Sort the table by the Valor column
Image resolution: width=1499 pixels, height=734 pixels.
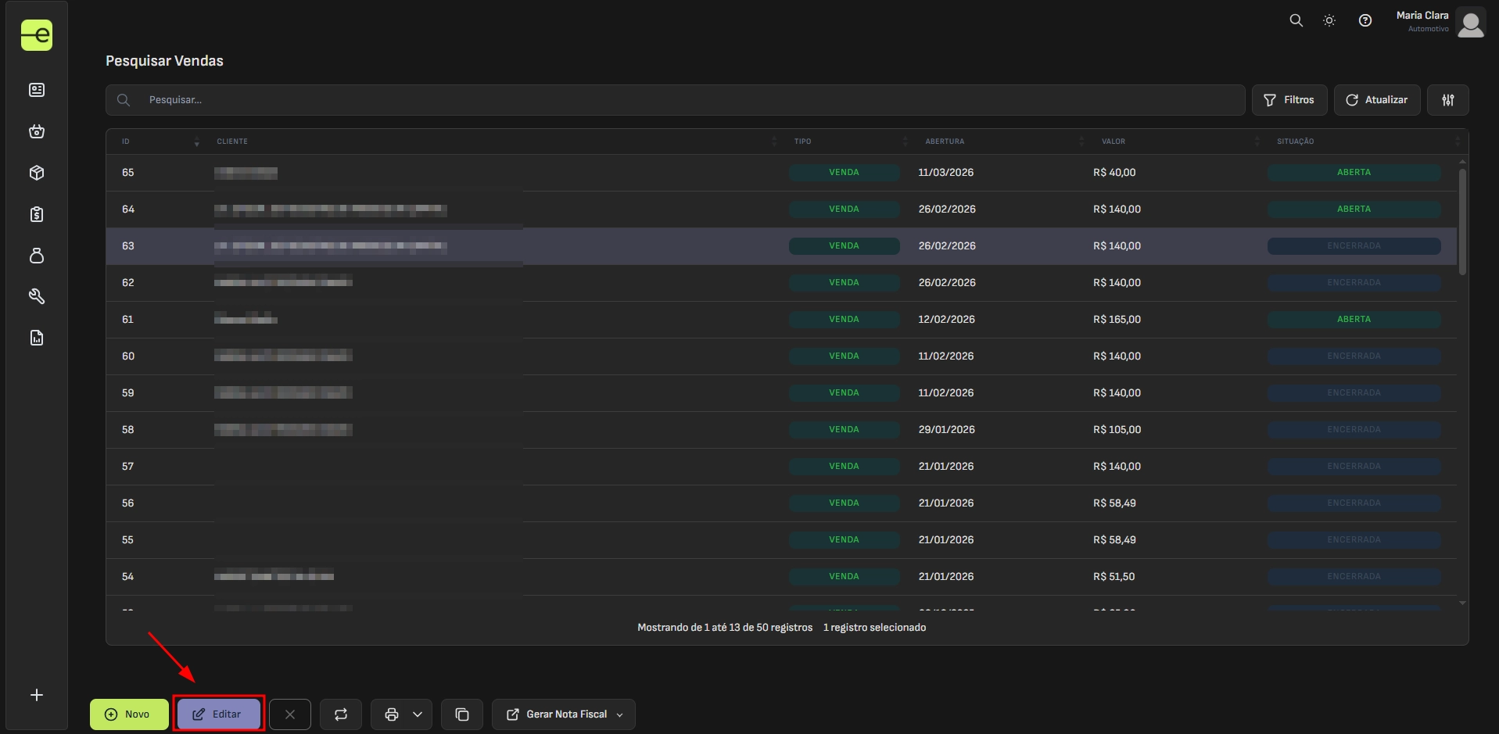pos(1113,141)
